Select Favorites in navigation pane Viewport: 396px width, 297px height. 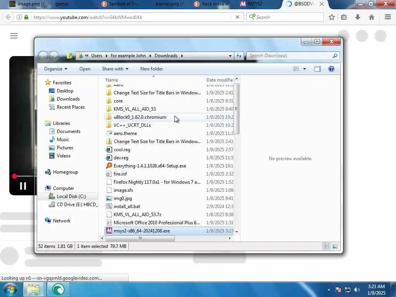coord(62,83)
